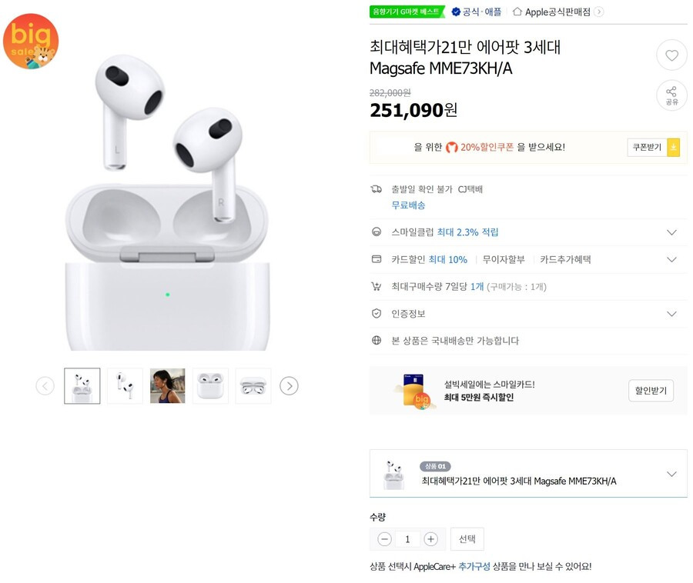693x583 pixels.
Task: Decrease quantity with minus button
Action: [384, 539]
